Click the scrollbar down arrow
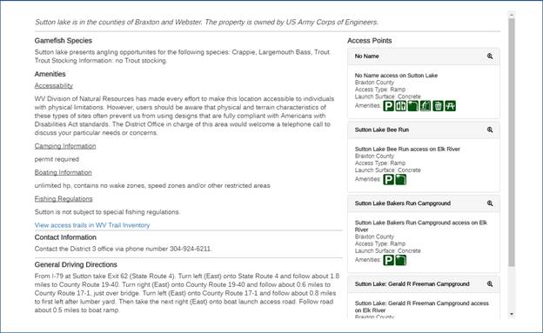This screenshot has height=333, width=543. (512, 315)
